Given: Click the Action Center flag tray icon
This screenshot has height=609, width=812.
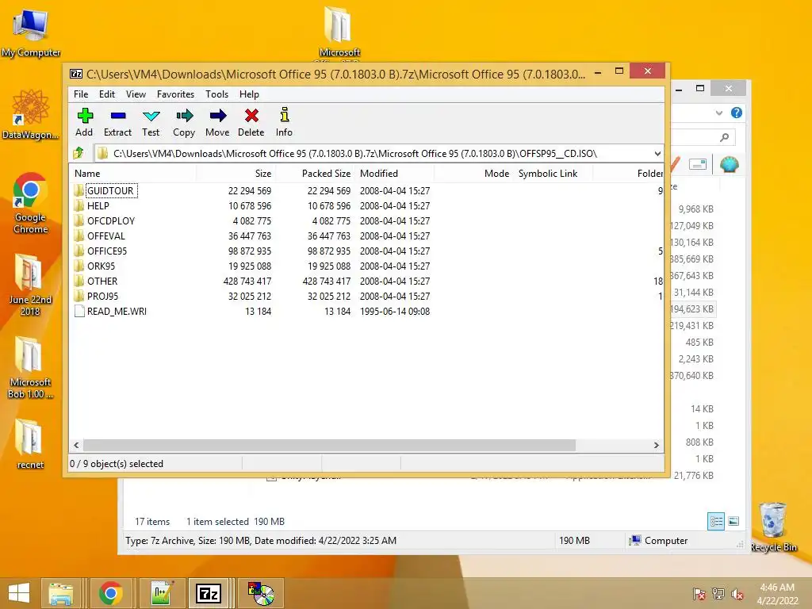Looking at the screenshot, I should (699, 594).
